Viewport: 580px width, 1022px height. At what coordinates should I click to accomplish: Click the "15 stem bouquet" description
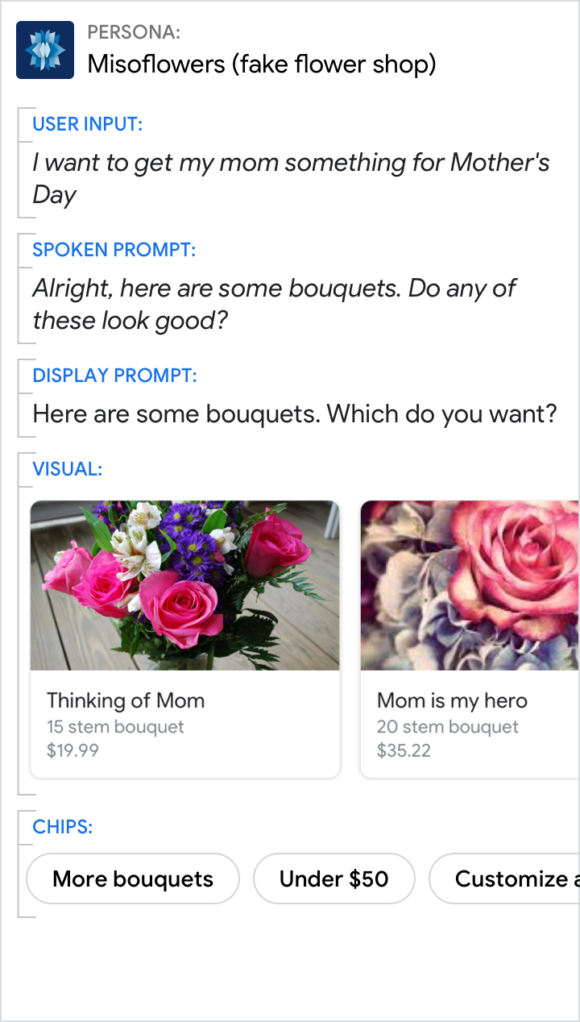[115, 726]
